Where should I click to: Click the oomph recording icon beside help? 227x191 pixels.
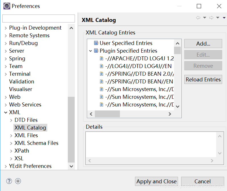coord(18,181)
